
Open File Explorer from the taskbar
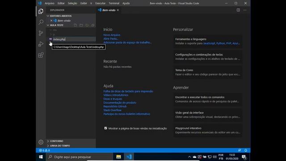(x=118, y=157)
